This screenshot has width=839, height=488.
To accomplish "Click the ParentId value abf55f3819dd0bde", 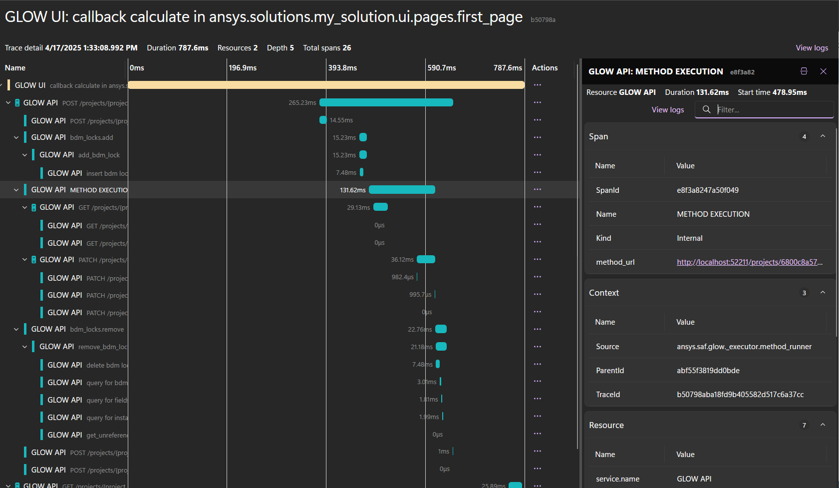I will pyautogui.click(x=708, y=371).
